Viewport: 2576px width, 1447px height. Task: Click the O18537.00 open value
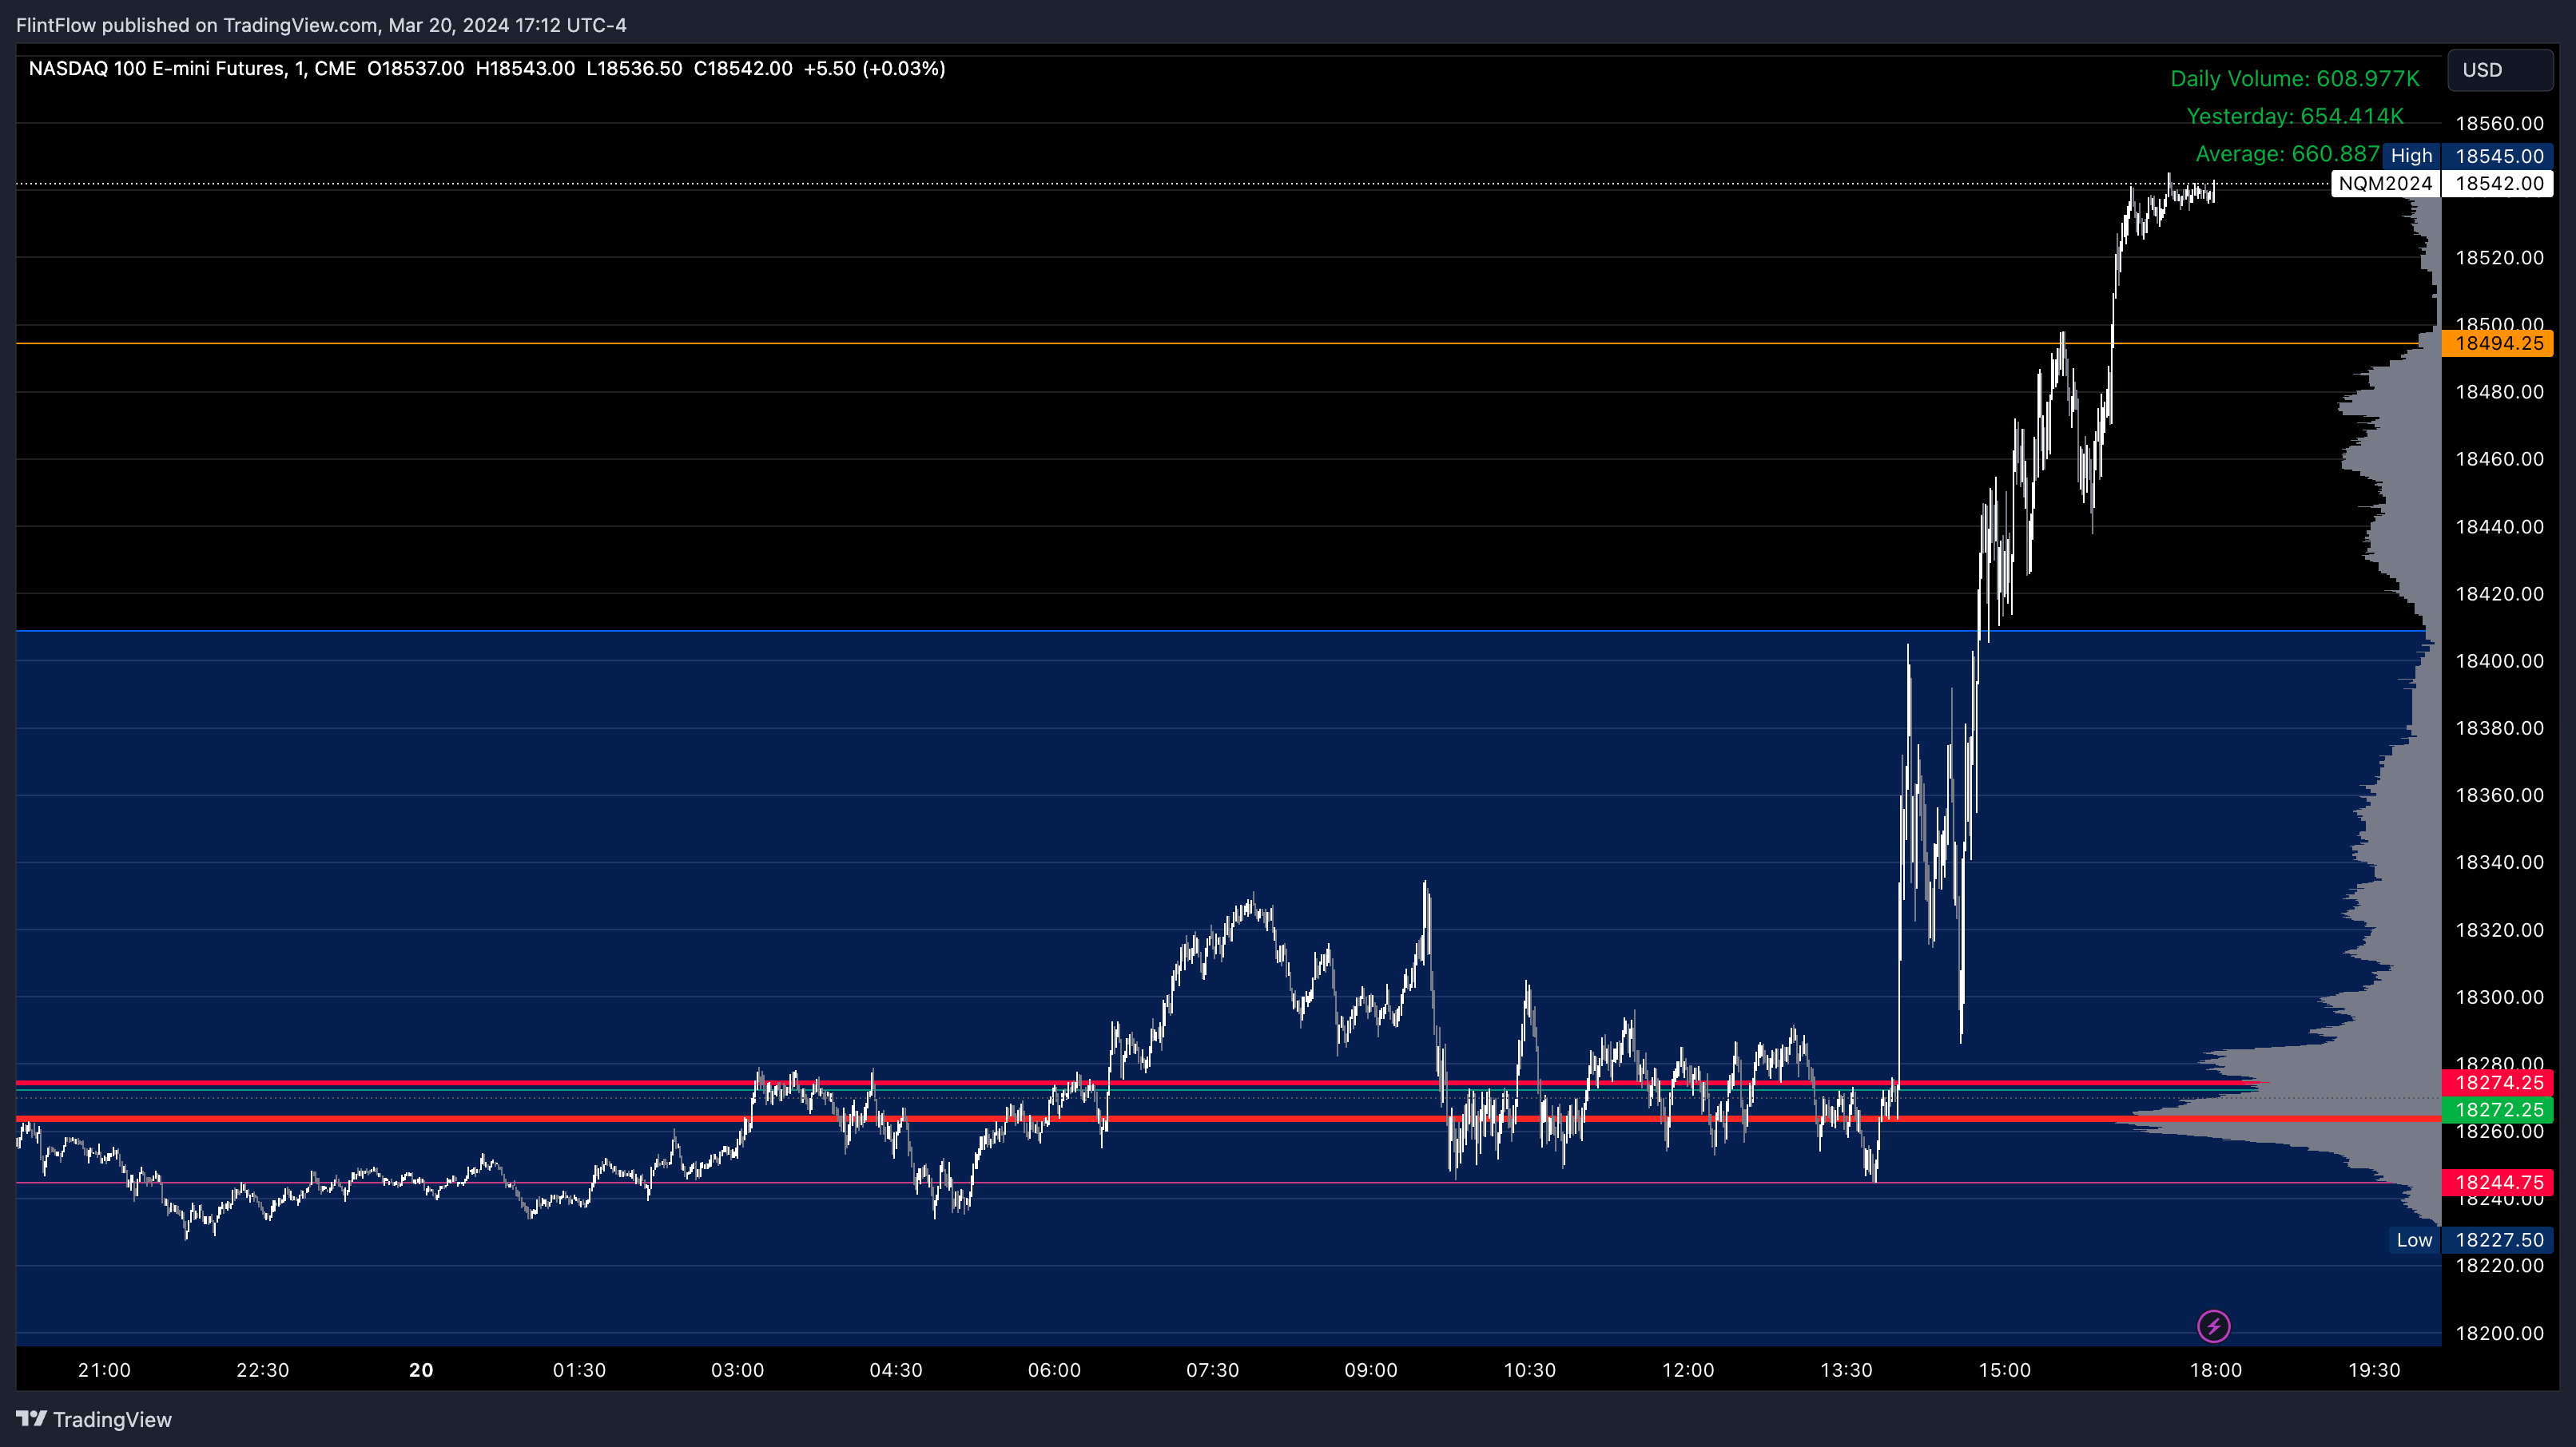click(415, 69)
